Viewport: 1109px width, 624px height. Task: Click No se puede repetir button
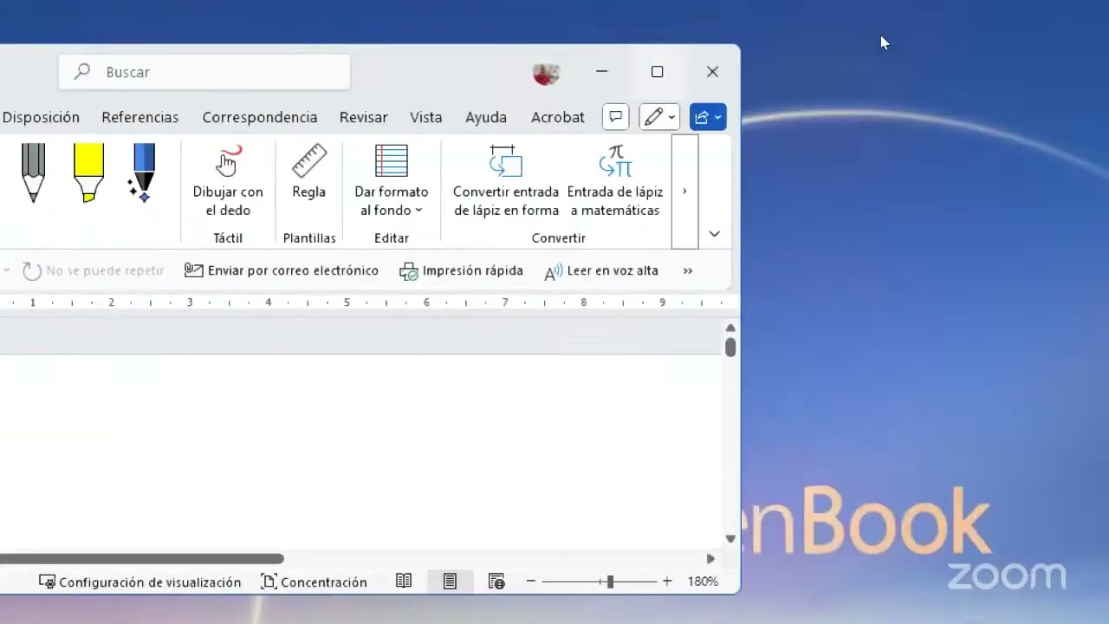tap(93, 270)
